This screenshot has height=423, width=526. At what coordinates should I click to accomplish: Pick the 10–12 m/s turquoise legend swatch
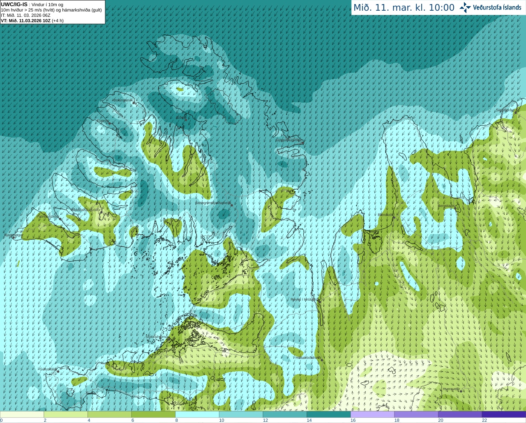[x=241, y=414]
